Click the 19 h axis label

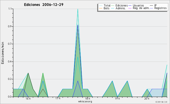[117, 99]
